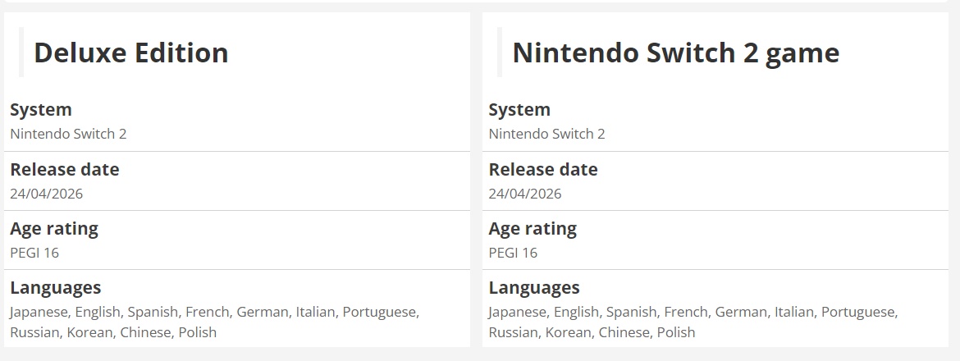Image resolution: width=960 pixels, height=361 pixels.
Task: Click the 24/04/2026 date under Deluxe Edition
Action: tap(46, 194)
